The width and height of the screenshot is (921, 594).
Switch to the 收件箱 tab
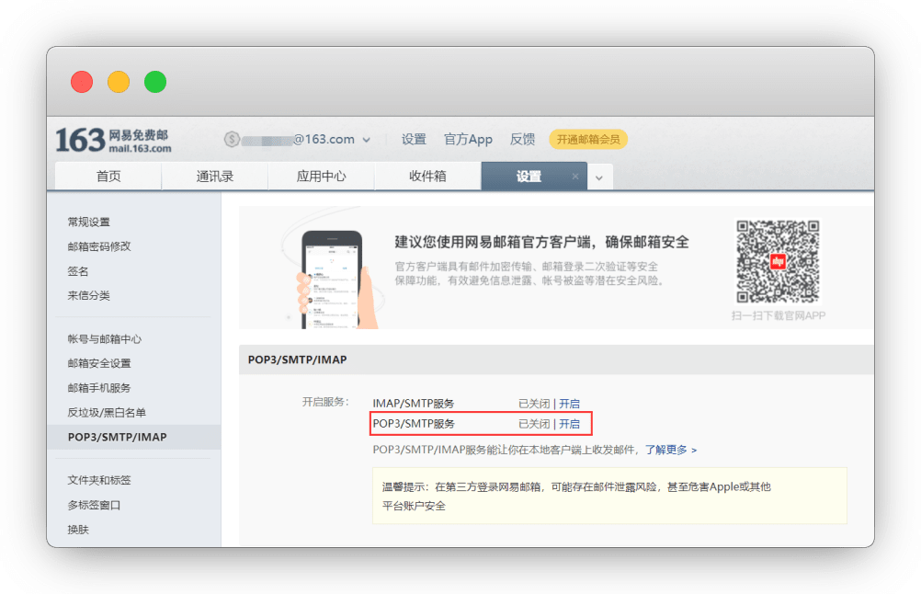pos(427,177)
